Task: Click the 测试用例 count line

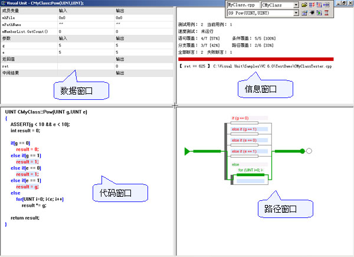Action: (x=191, y=24)
